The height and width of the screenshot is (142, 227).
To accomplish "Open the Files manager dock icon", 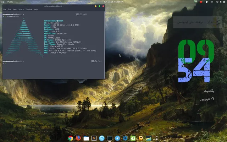I will (x=86, y=138).
